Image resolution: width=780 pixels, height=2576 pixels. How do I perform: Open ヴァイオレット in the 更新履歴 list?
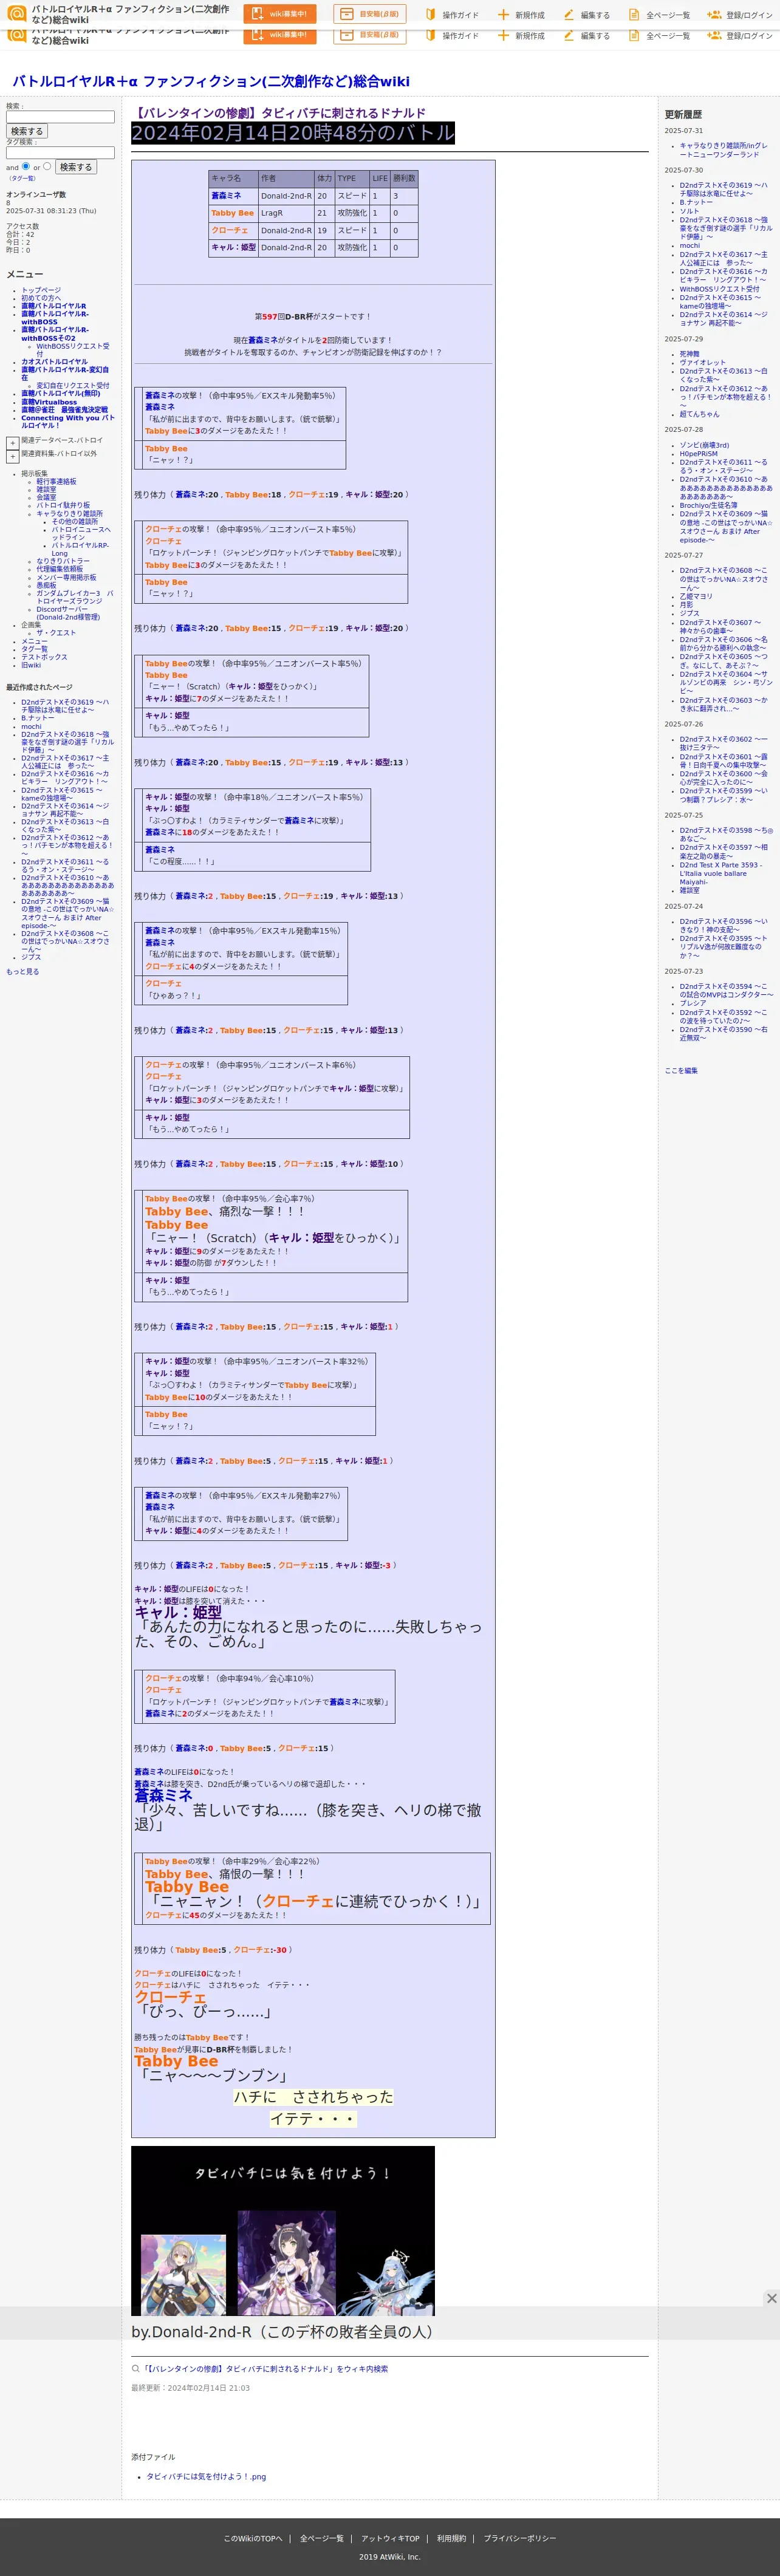coord(703,363)
